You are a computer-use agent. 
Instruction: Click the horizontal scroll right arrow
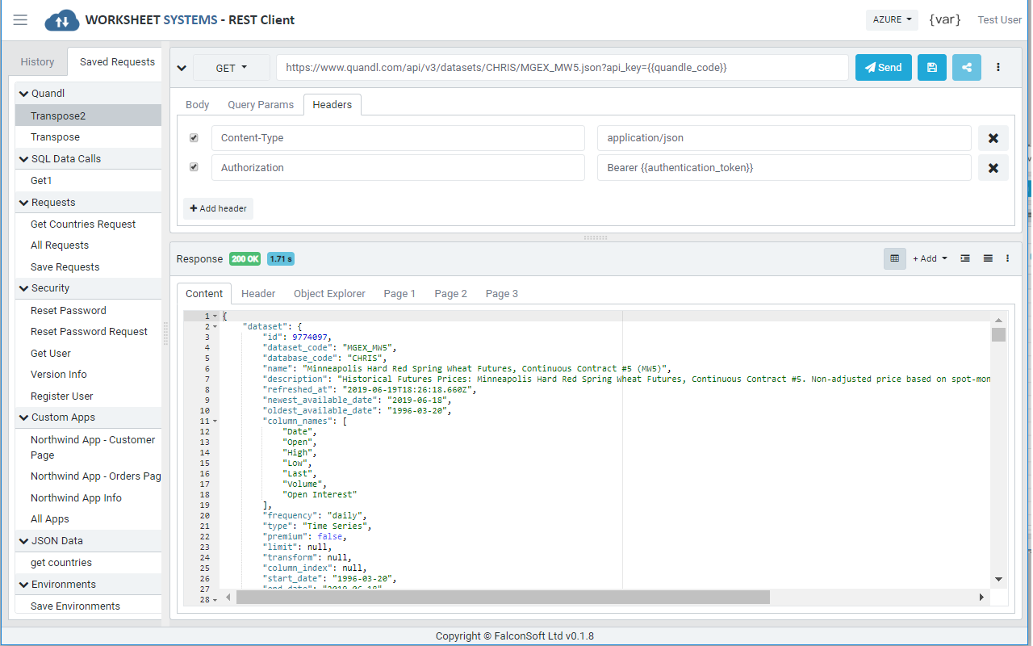coord(982,598)
